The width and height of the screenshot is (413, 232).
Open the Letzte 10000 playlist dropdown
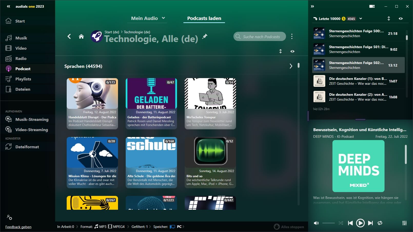pyautogui.click(x=361, y=19)
